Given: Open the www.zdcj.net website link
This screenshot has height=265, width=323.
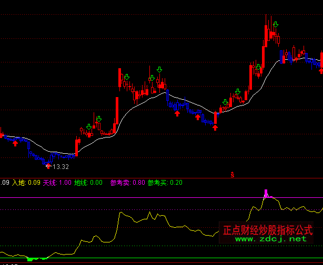Looking at the screenshot, I should click(270, 239).
